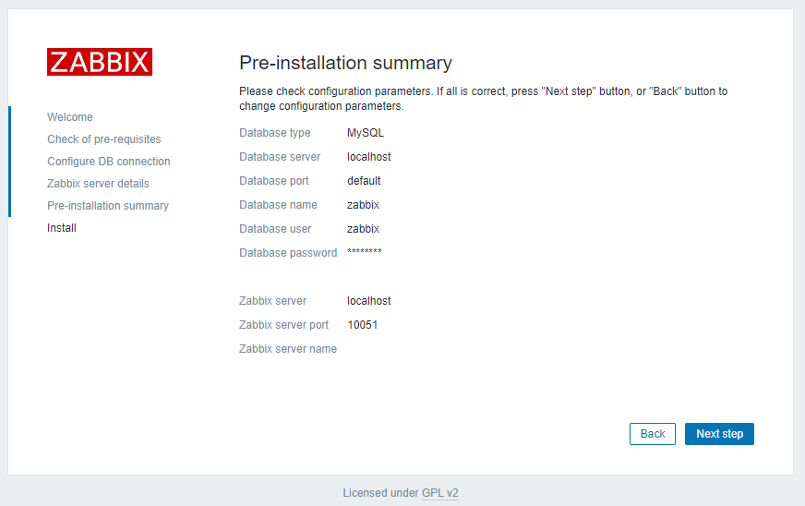
Task: Go to the Welcome step
Action: coord(70,117)
